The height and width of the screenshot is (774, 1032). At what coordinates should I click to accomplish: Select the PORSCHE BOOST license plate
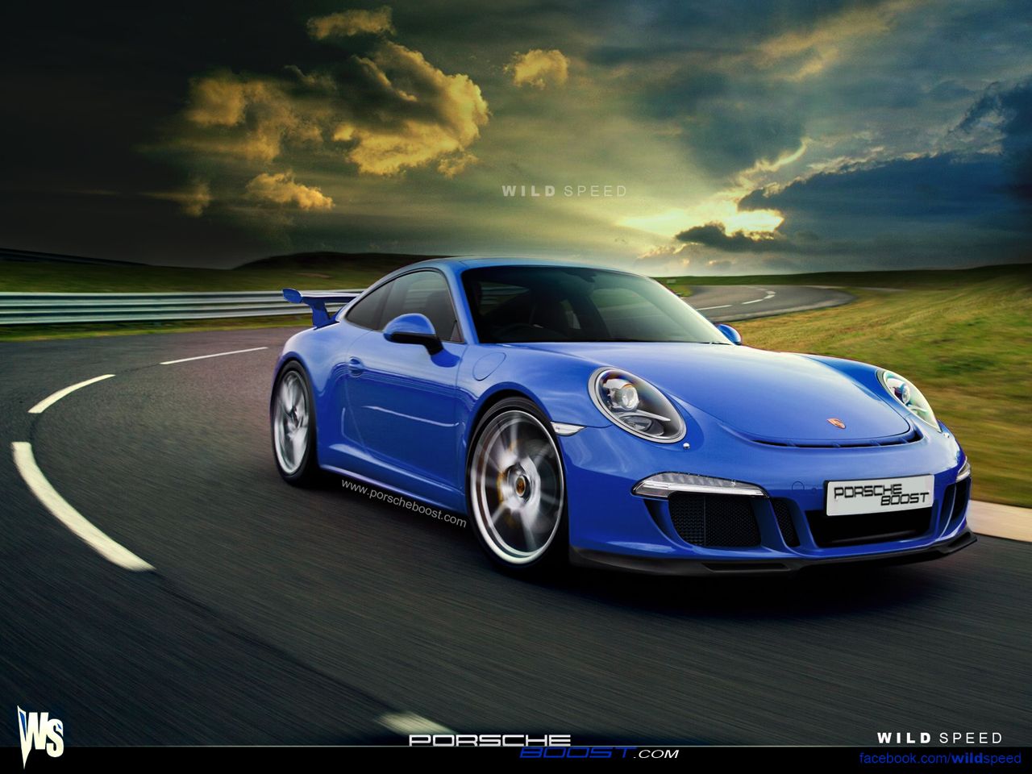[x=880, y=493]
